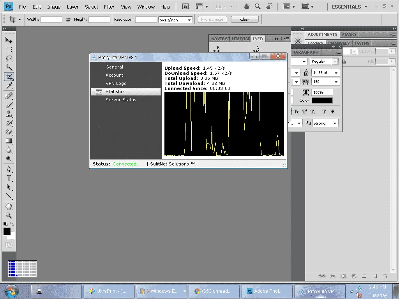The image size is (399, 299).
Task: Launch Adobe Bridge from the top bar
Action: pyautogui.click(x=185, y=7)
